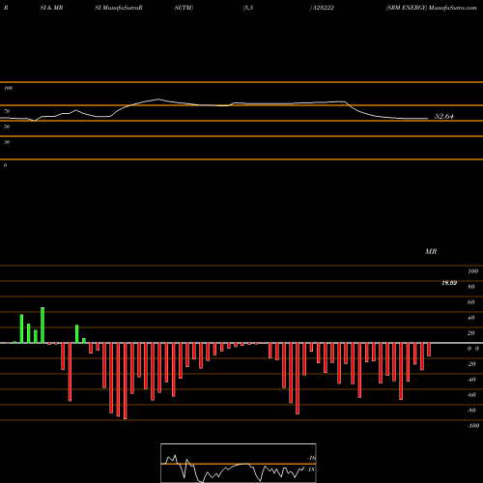Screen dimensions: 483x483
Task: Click the RSI line peak above 70 band
Action: (x=158, y=99)
